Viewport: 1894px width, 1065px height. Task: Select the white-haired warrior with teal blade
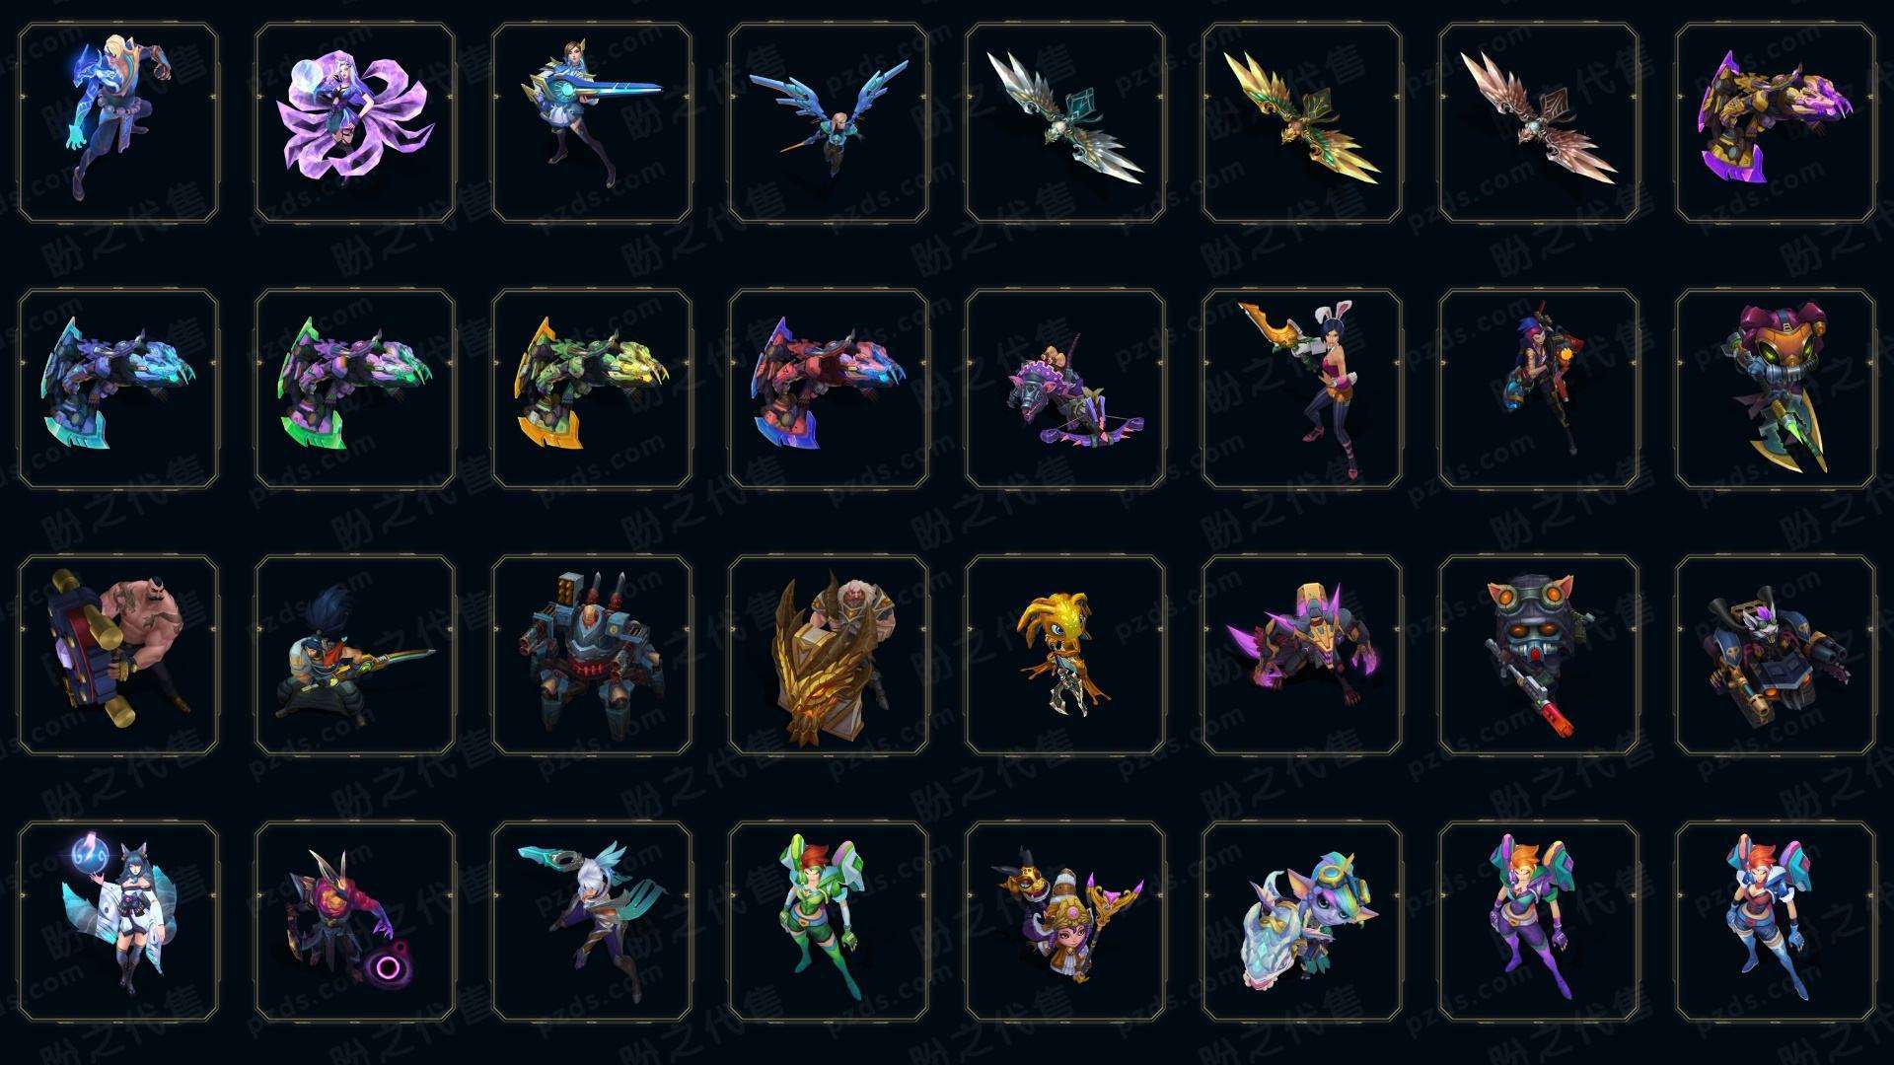click(x=592, y=921)
